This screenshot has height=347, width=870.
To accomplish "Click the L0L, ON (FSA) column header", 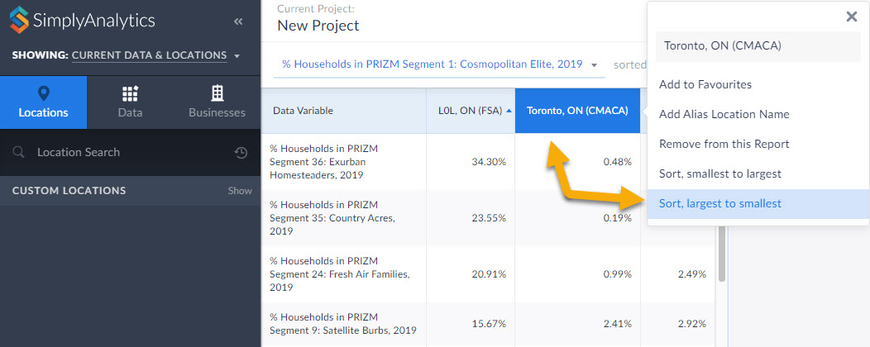I will pyautogui.click(x=471, y=111).
